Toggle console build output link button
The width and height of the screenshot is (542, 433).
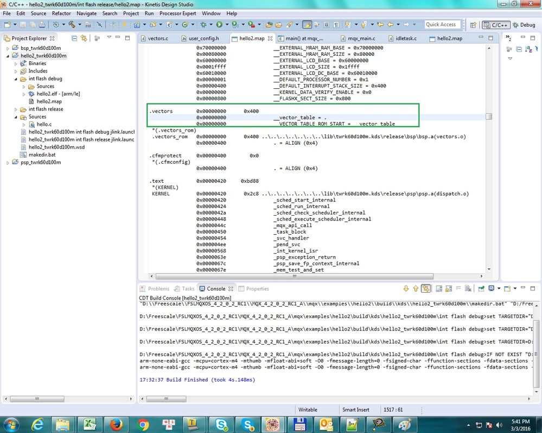click(426, 289)
